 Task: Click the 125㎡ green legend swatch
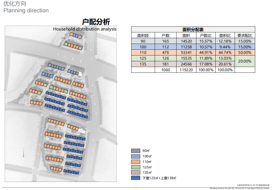point(136,167)
